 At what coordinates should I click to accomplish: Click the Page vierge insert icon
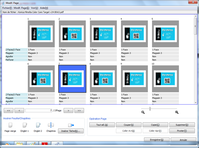click(10, 125)
